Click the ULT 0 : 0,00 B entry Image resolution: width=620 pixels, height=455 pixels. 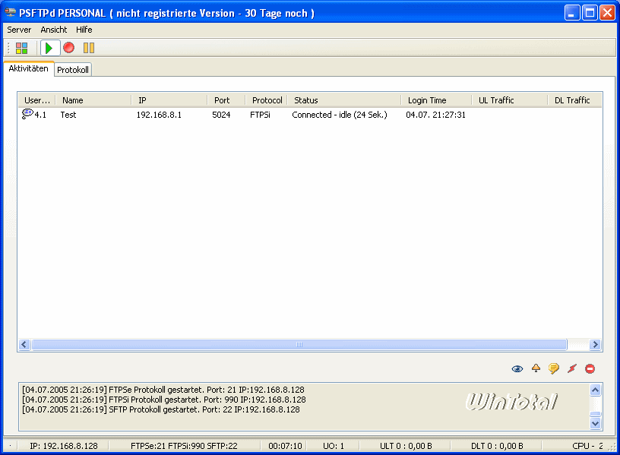[x=406, y=446]
